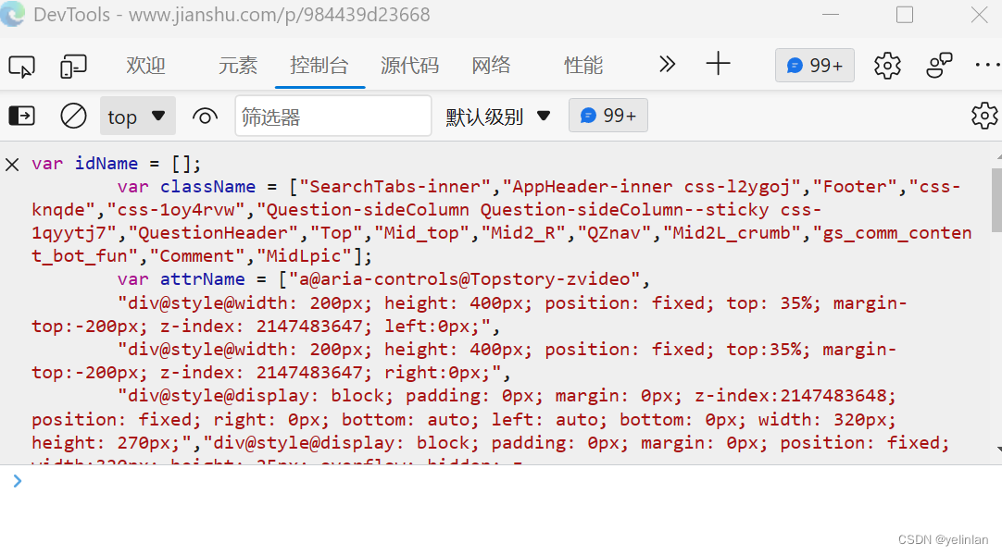This screenshot has width=1002, height=555.
Task: Clear the console messages
Action: coord(73,116)
